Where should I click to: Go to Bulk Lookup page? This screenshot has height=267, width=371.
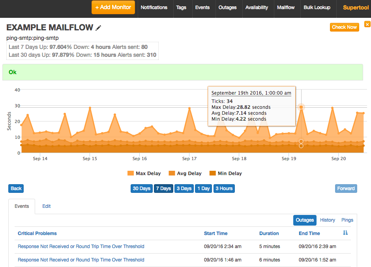tap(317, 7)
